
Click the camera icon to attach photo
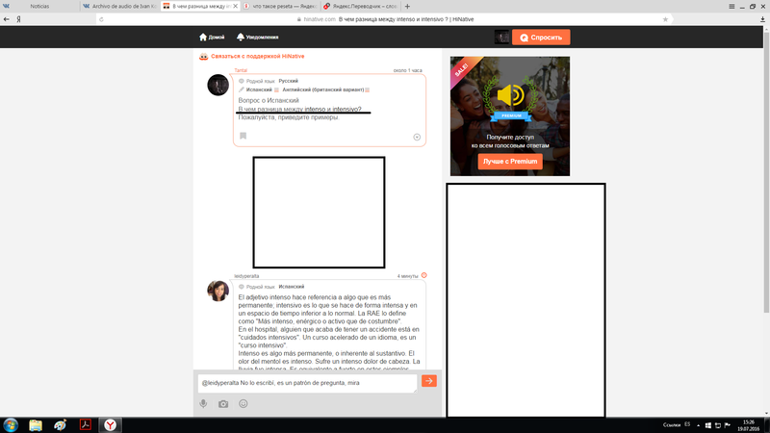[x=223, y=404]
